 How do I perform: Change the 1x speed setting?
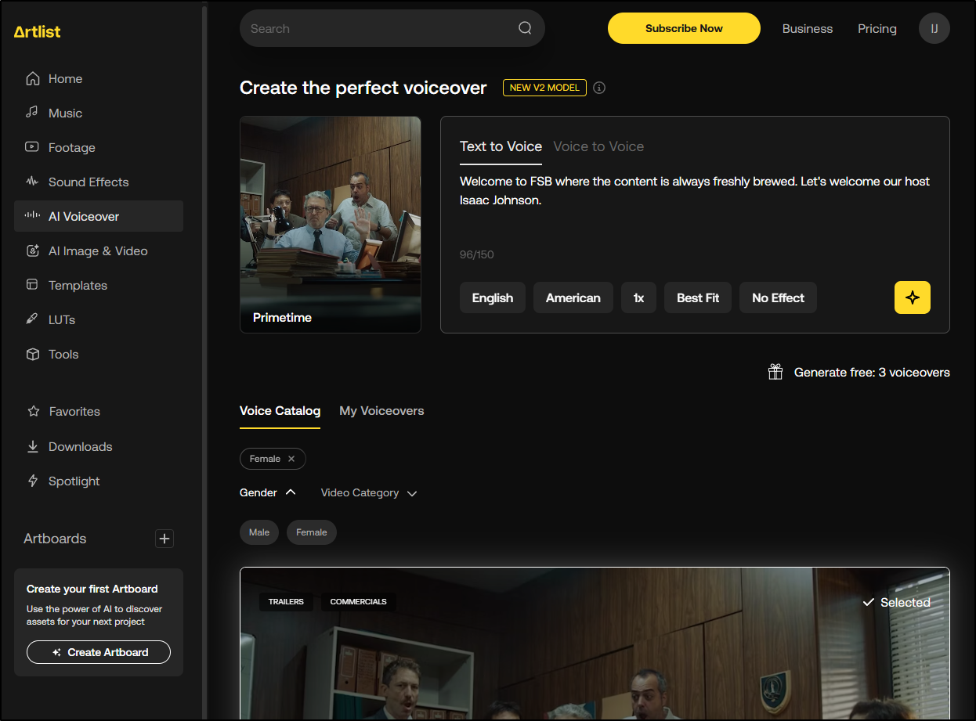(639, 297)
